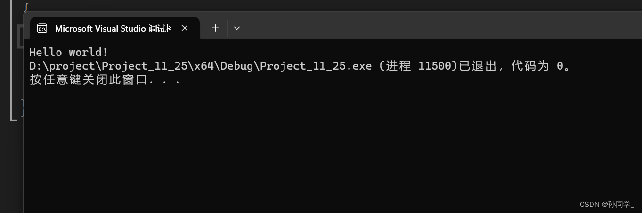Open a new tab with plus icon

215,28
